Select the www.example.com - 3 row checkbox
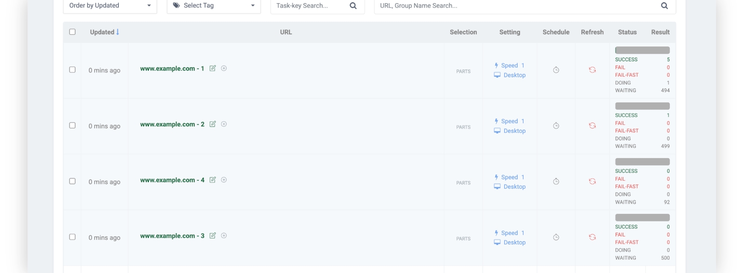 (72, 237)
